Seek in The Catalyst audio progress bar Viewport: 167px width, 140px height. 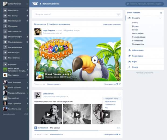coord(77,131)
